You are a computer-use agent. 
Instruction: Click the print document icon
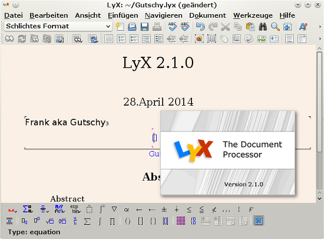157,27
